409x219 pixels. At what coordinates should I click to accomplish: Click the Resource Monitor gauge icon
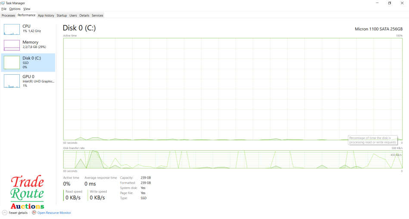(34, 213)
